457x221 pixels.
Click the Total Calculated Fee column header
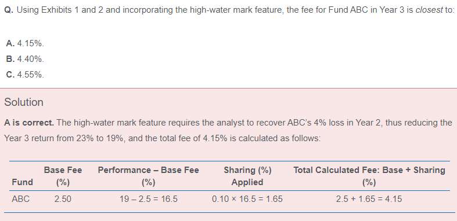click(x=369, y=176)
